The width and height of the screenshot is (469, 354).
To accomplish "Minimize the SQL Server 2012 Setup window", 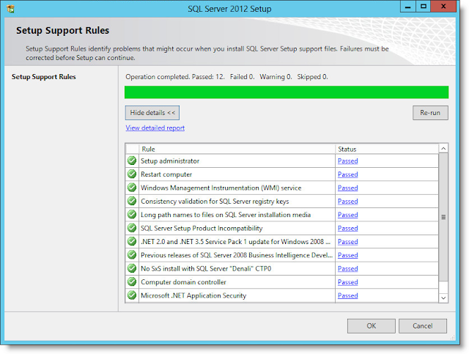I will [x=408, y=7].
